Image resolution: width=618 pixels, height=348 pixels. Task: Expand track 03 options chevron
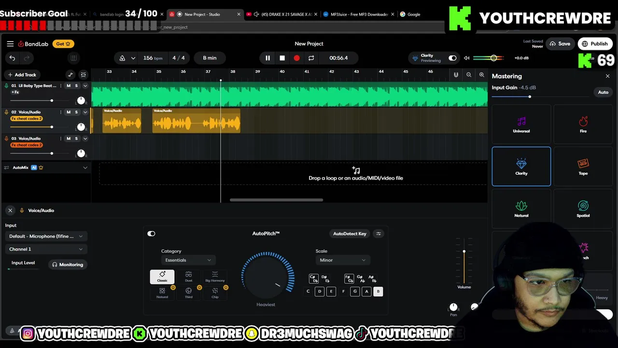tap(85, 139)
